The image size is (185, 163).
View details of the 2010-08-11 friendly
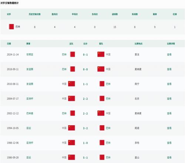click(169, 84)
